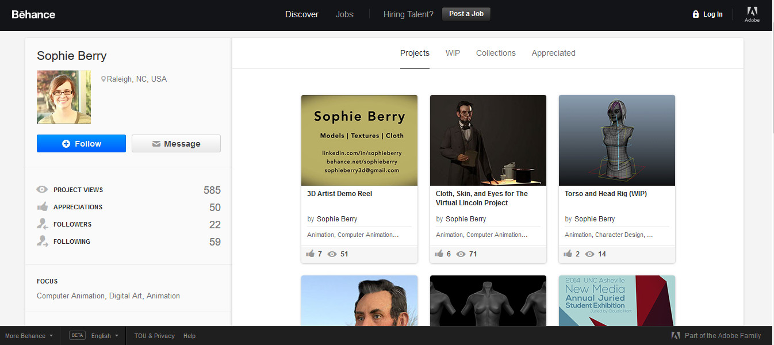Viewport: 774px width, 345px height.
Task: Click the Adobe logo icon
Action: (x=752, y=12)
